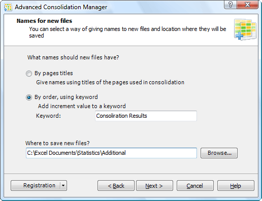Viewport: 262px width, 201px height.
Task: Select the "By pages titles" radio button
Action: (29, 74)
